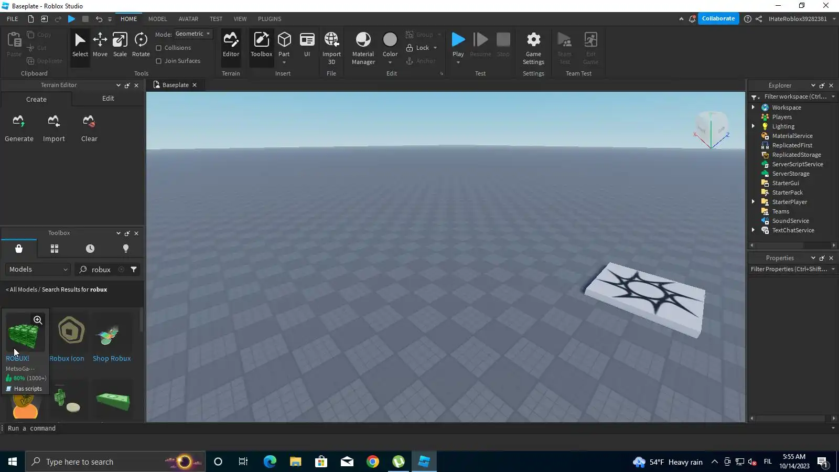Viewport: 839px width, 472px height.
Task: Open the Shop Robux model link
Action: pos(112,359)
